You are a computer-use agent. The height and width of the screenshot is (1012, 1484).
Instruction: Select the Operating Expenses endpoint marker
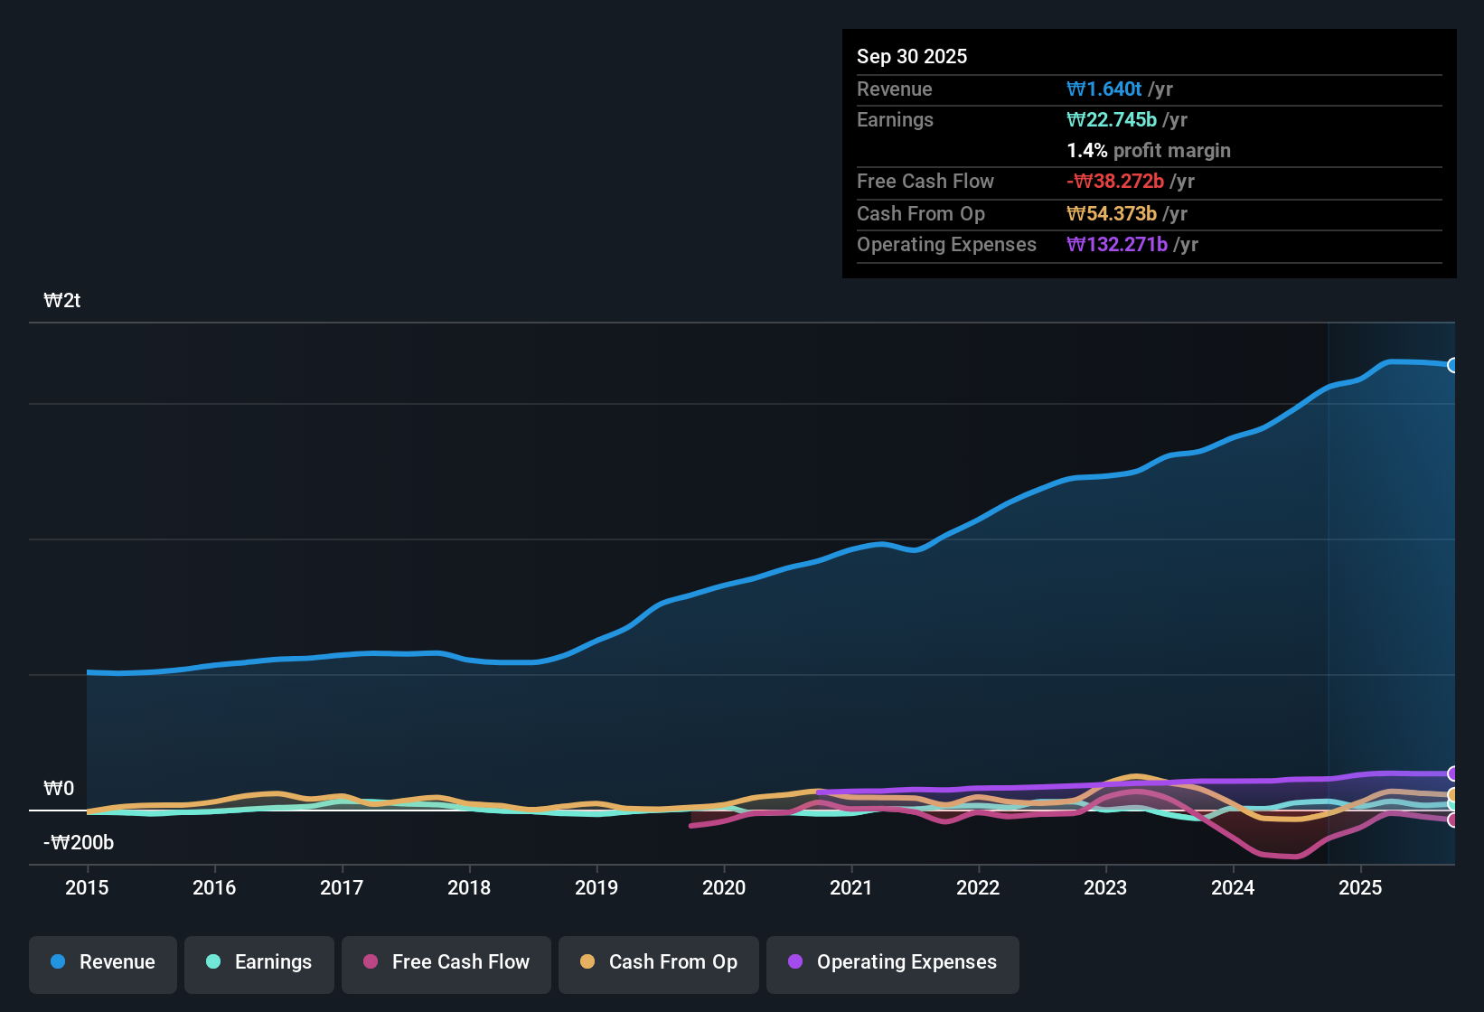[1453, 774]
